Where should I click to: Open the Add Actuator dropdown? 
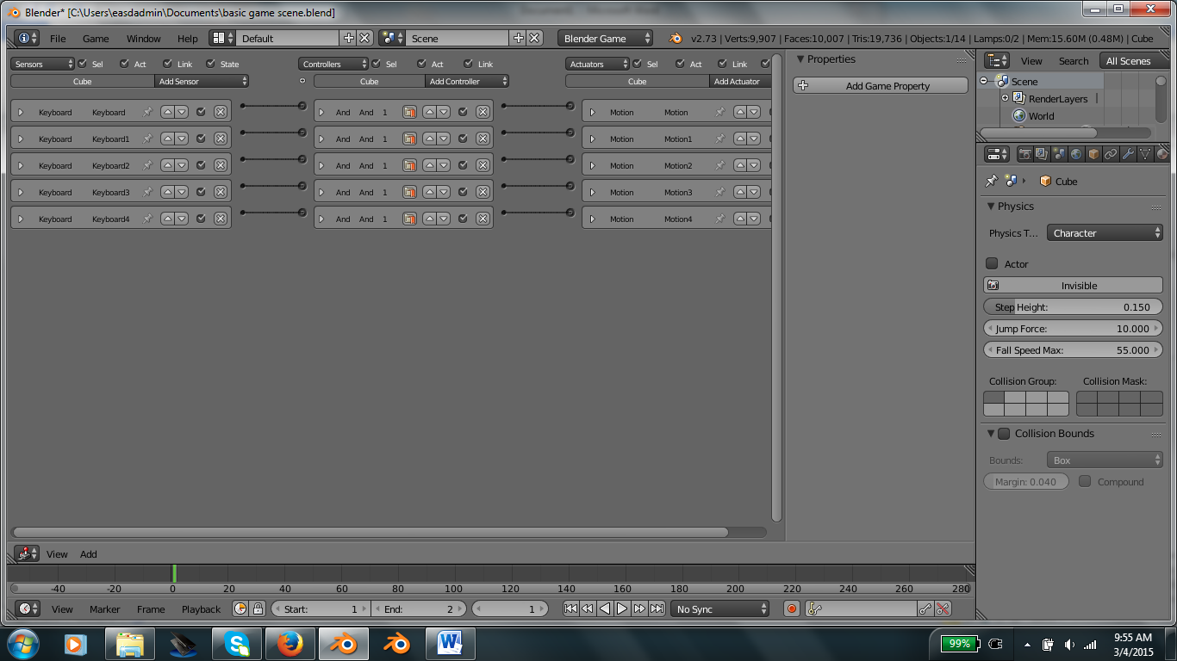coord(741,81)
